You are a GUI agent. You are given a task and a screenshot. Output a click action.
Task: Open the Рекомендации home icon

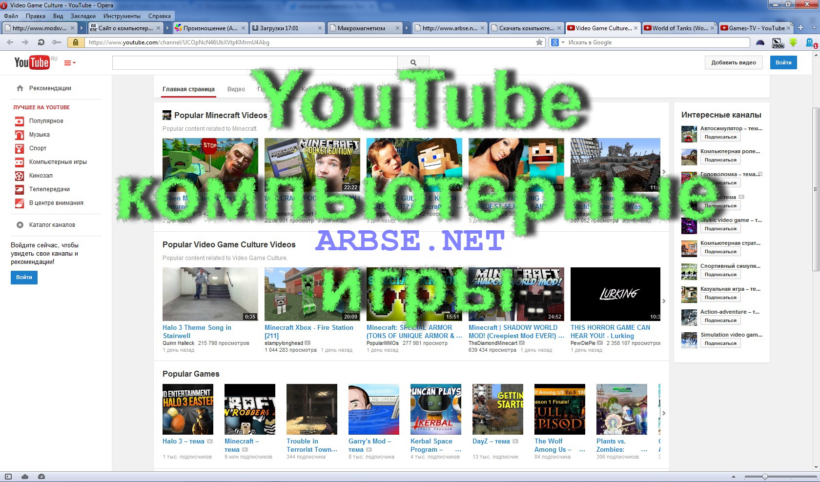click(x=20, y=88)
